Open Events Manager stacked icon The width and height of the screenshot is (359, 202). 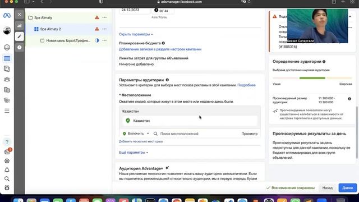(x=7, y=100)
